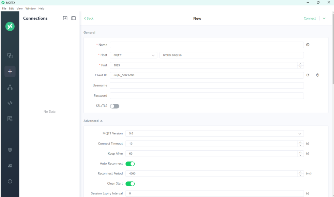Open the mqtt:// protocol dropdown

(133, 55)
